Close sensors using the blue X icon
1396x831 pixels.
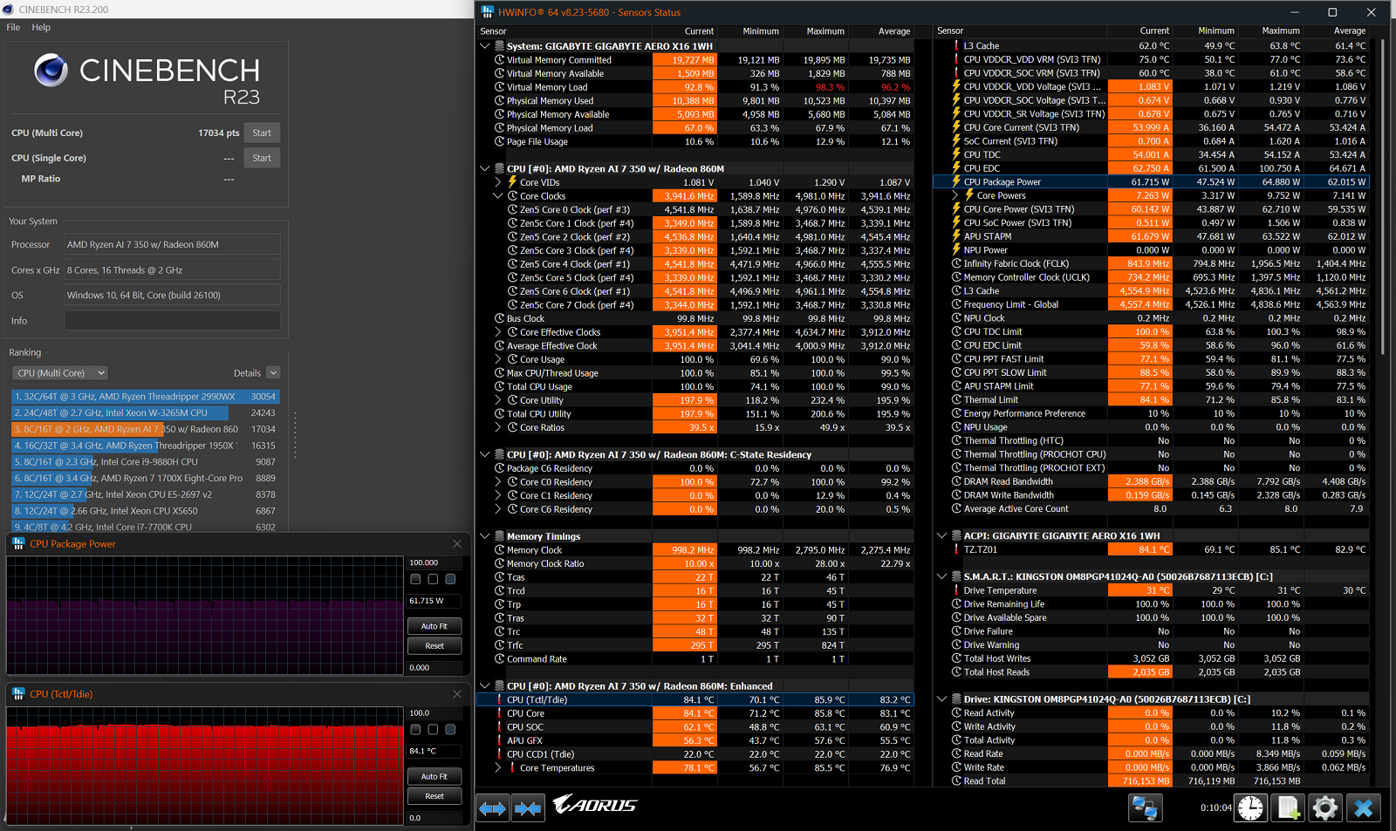tap(1364, 808)
